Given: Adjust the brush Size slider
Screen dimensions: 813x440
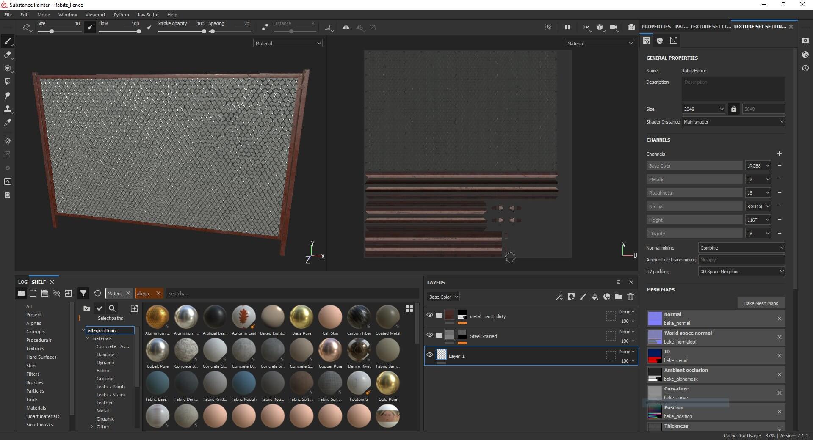Looking at the screenshot, I should [x=52, y=31].
